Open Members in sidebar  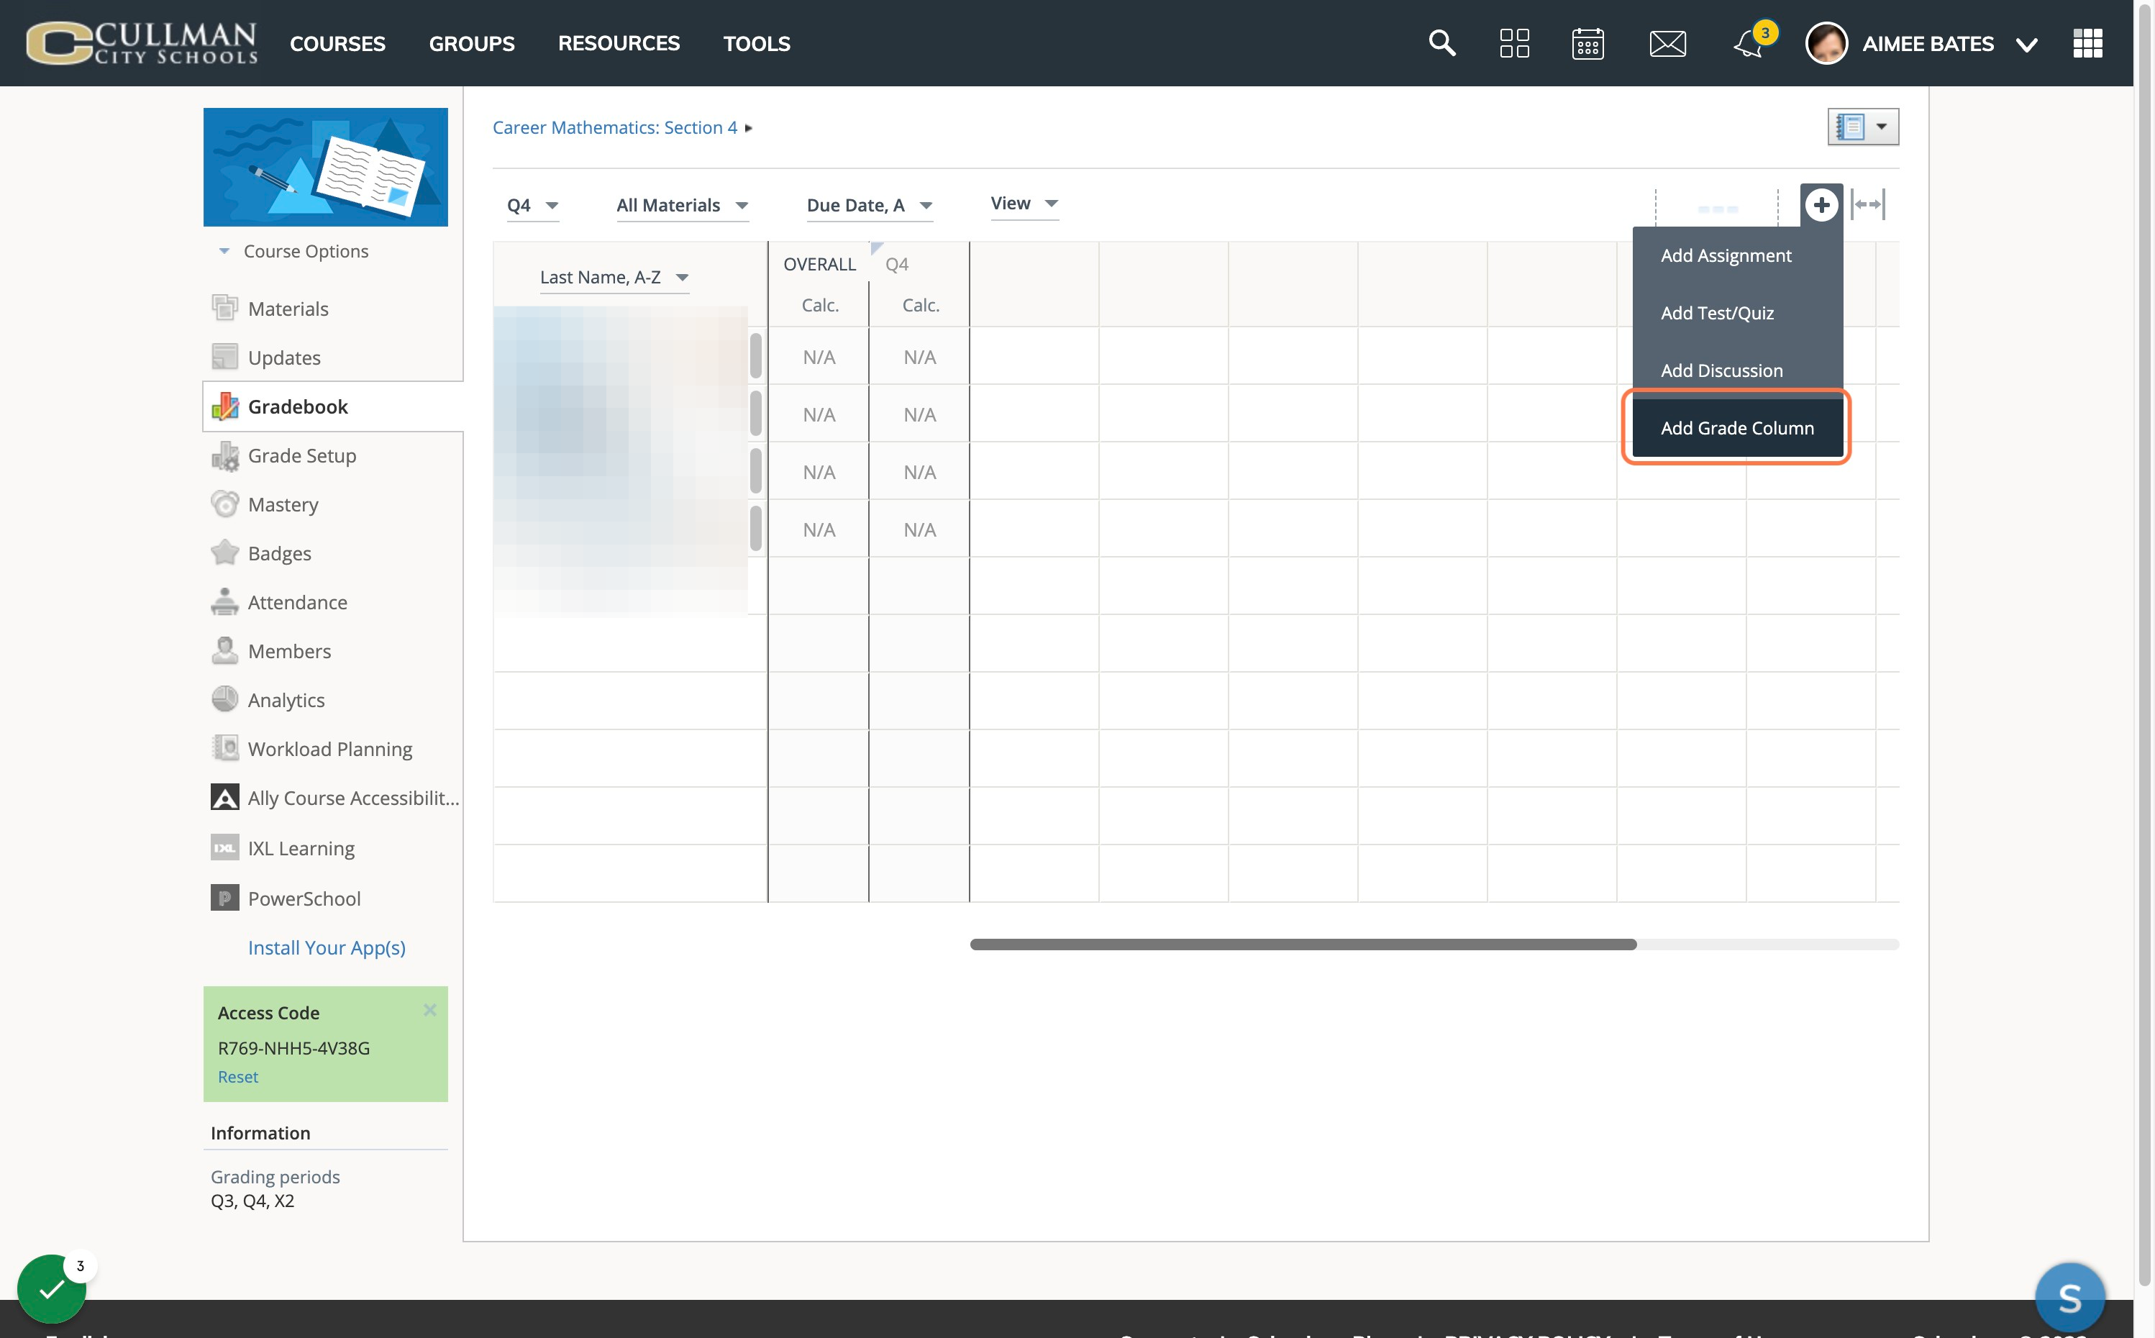tap(288, 651)
